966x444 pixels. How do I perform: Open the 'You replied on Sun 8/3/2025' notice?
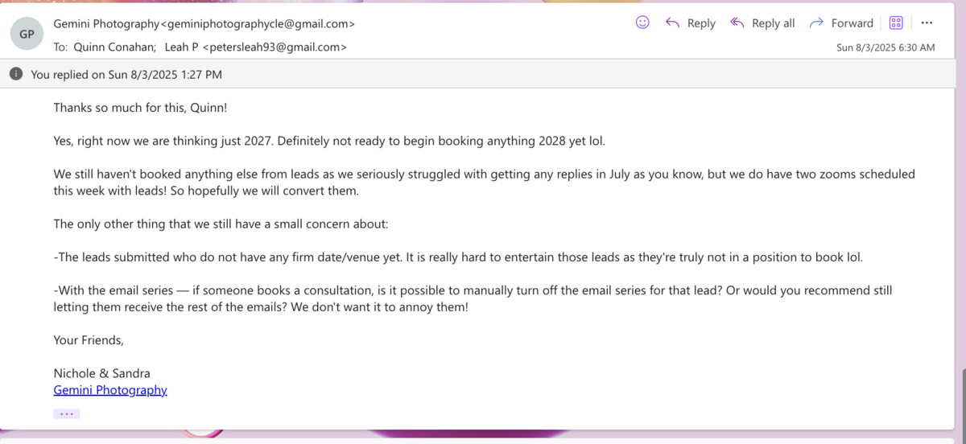click(126, 75)
